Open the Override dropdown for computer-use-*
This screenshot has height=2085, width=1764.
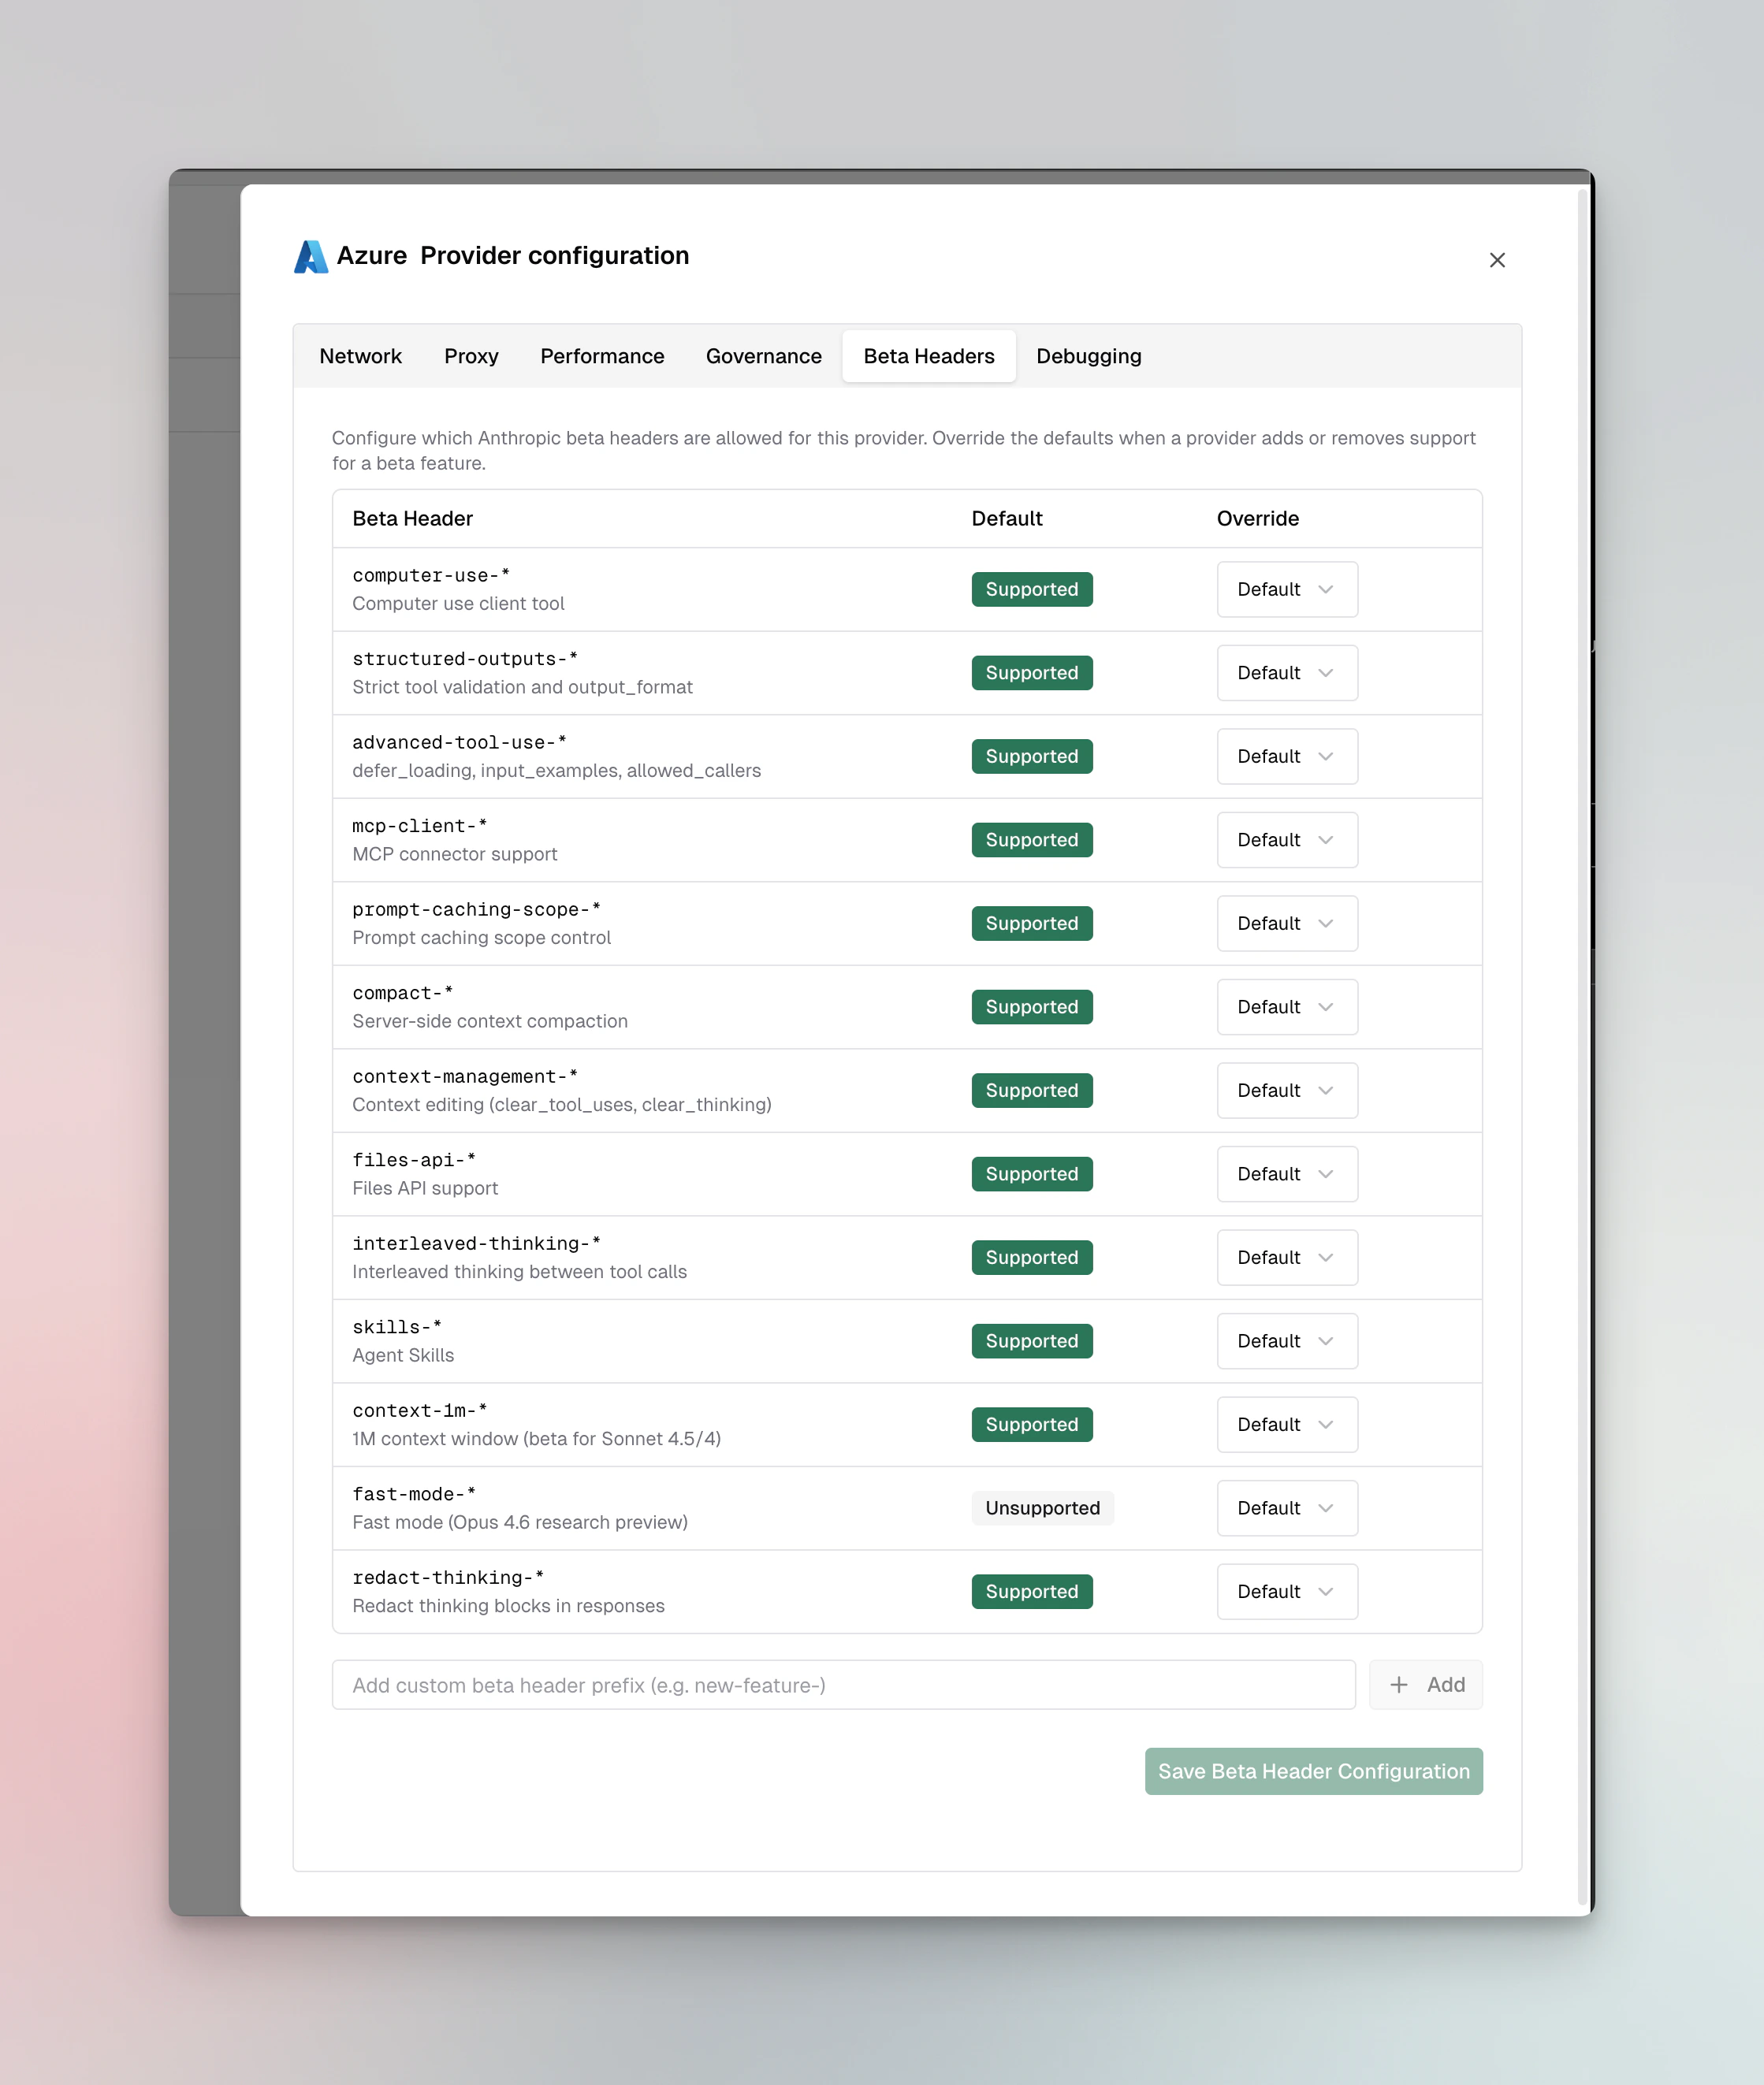1287,589
